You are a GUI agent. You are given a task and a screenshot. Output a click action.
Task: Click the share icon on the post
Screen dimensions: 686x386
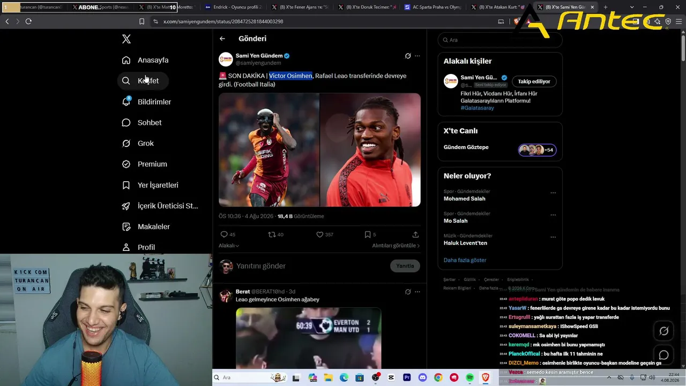pos(415,234)
